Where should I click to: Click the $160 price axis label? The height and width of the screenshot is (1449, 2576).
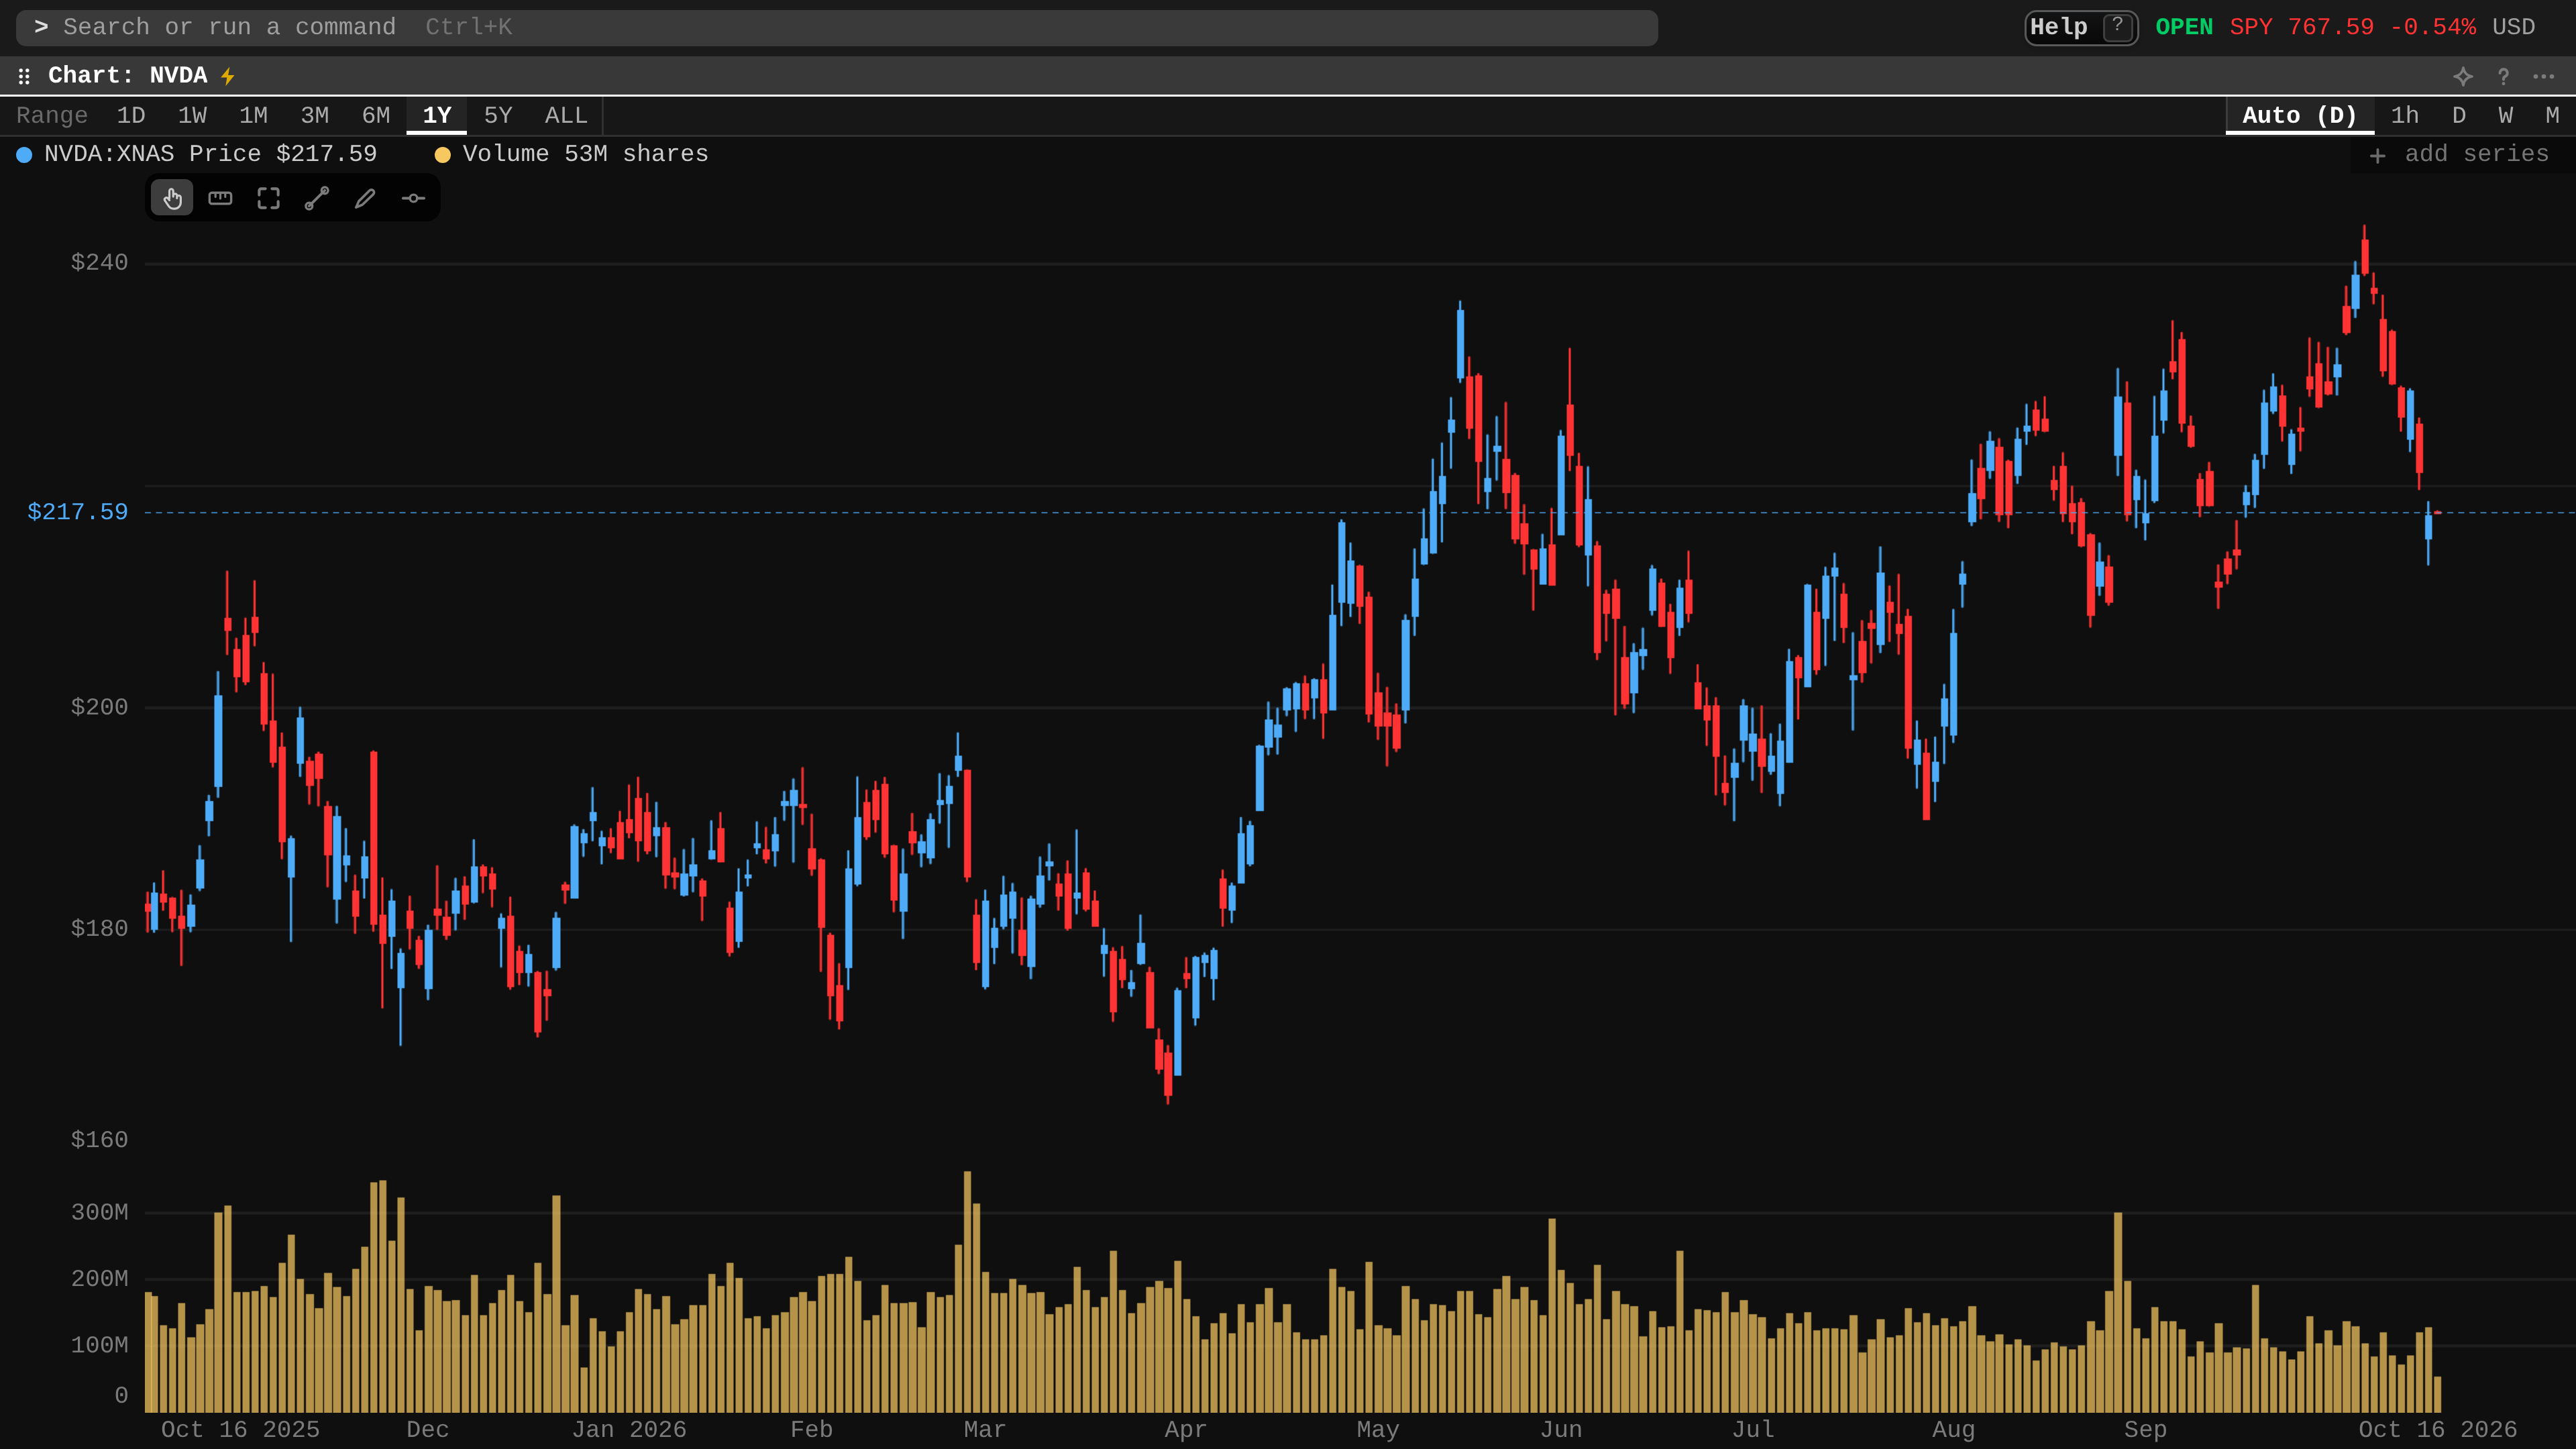coord(99,1140)
